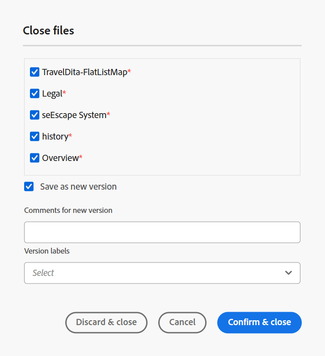Uncheck the TravelDita-FlatListMap checkbox
Image resolution: width=325 pixels, height=356 pixels.
tap(34, 72)
